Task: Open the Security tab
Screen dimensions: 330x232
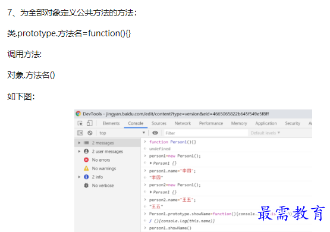Action: (293, 123)
